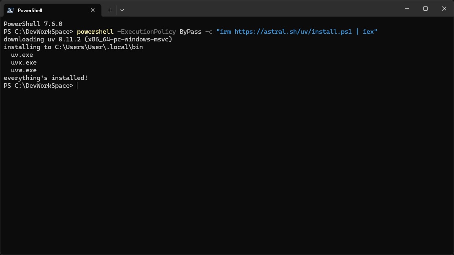Viewport: 454px width, 255px height.
Task: Click the "everything's installed!" message
Action: (x=46, y=78)
